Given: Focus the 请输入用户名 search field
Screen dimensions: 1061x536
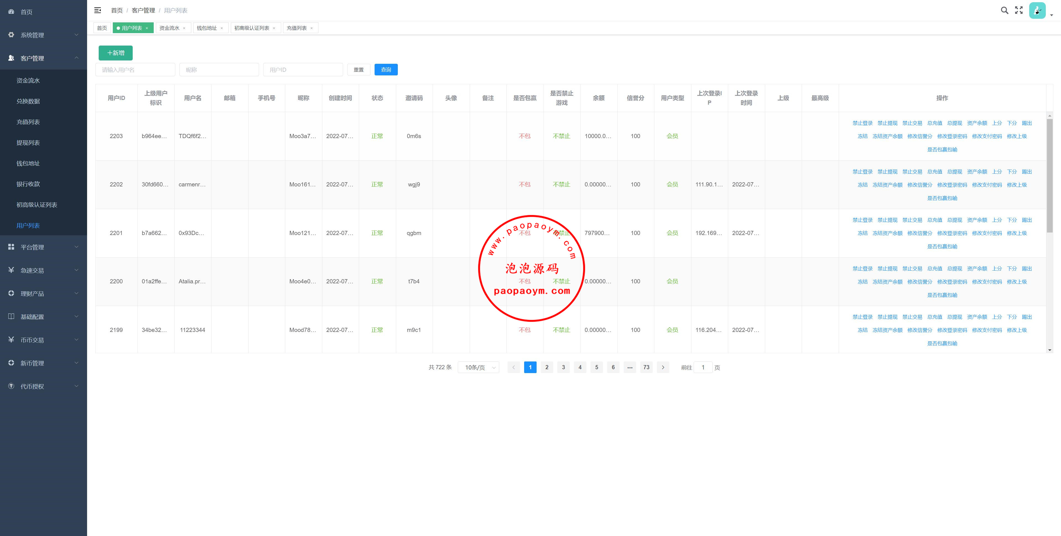Looking at the screenshot, I should click(x=135, y=70).
